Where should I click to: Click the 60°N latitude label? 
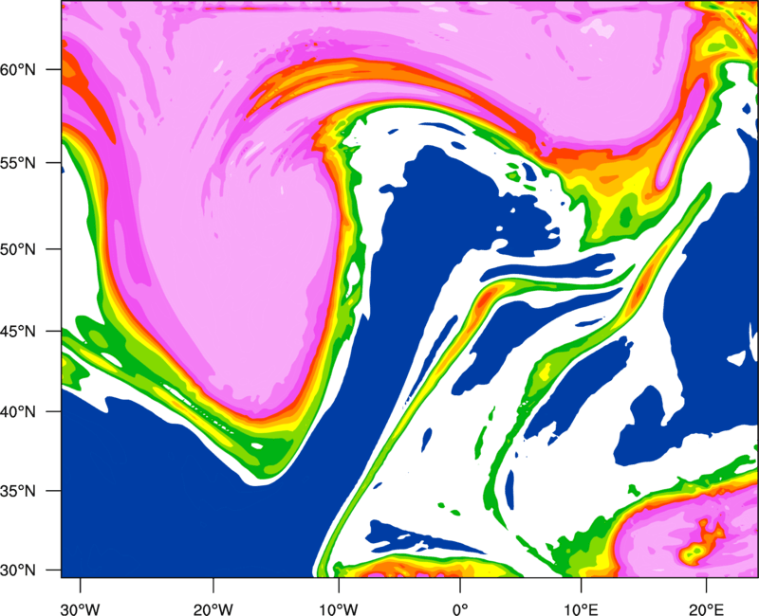point(18,69)
